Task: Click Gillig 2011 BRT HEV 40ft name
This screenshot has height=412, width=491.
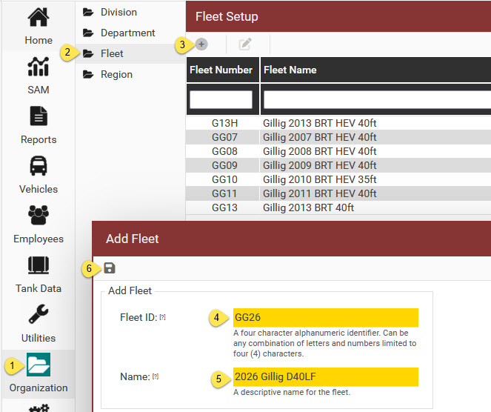Action: tap(320, 193)
